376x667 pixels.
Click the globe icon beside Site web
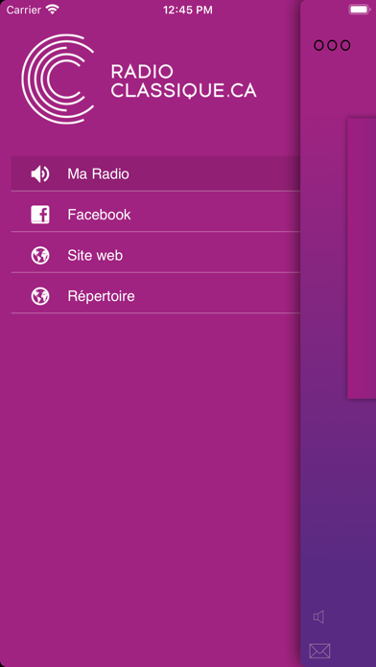40,255
